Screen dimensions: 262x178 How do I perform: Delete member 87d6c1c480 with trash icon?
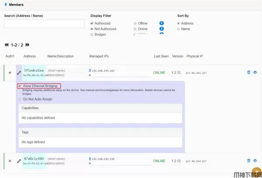point(248,161)
